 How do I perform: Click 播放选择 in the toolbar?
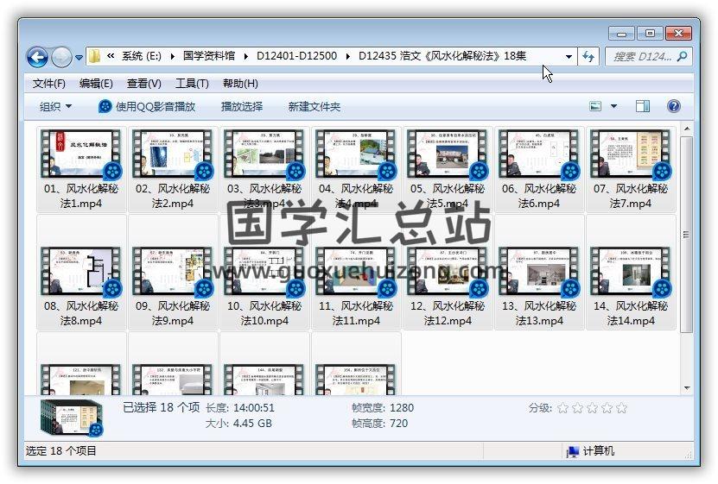(x=242, y=106)
